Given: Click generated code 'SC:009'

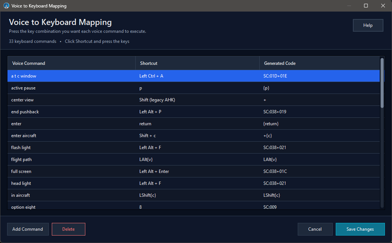Looking at the screenshot, I should tap(270, 207).
